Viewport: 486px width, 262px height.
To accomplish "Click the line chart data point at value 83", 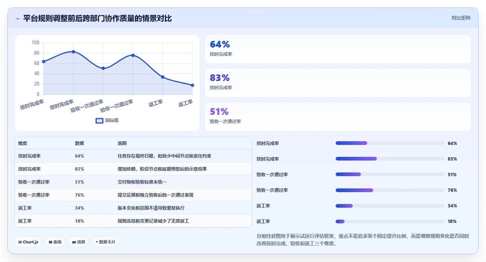I will 74,52.
